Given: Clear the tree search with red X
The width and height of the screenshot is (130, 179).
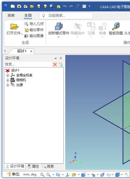Looking at the screenshot, I should click(55, 64).
